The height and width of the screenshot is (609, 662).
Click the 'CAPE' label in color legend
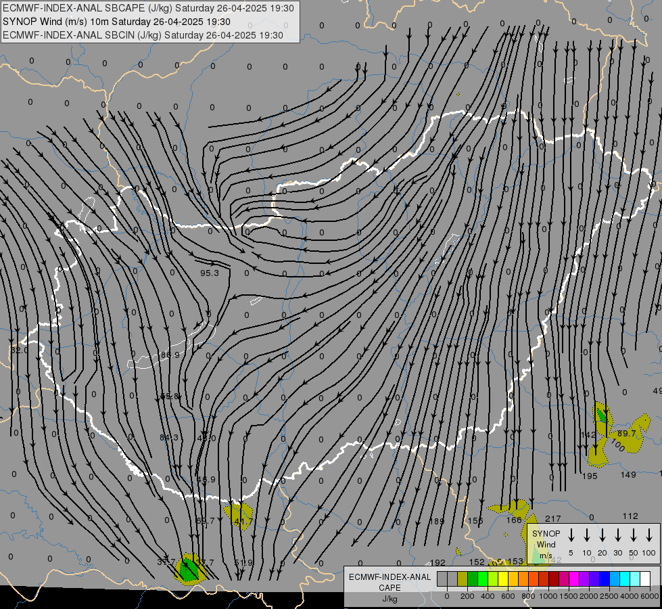tap(389, 588)
